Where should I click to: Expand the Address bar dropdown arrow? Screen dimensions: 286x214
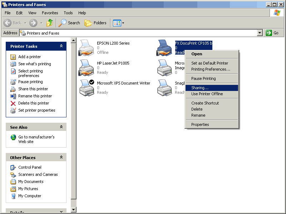point(260,33)
